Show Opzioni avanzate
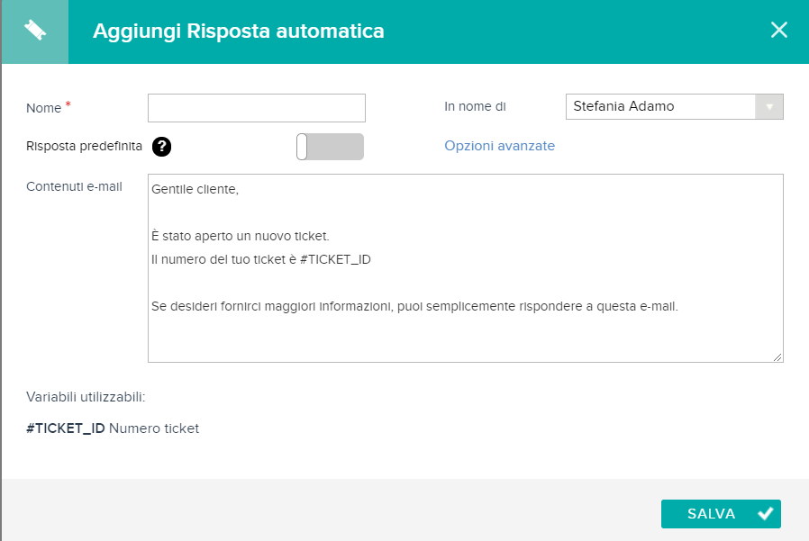This screenshot has width=809, height=541. [x=499, y=146]
